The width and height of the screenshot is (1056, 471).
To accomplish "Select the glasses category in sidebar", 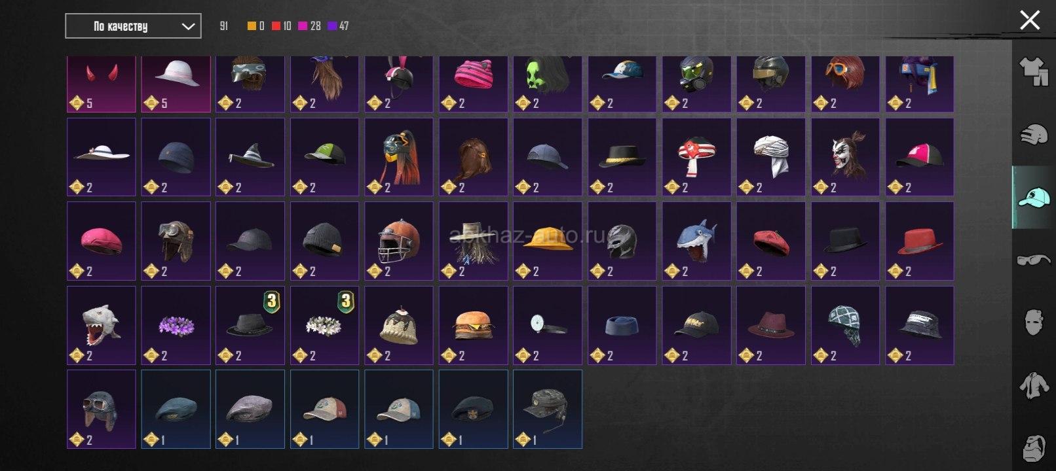I will coord(1034,260).
